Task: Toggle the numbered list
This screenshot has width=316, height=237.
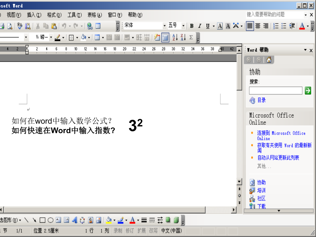Action: click(276, 26)
